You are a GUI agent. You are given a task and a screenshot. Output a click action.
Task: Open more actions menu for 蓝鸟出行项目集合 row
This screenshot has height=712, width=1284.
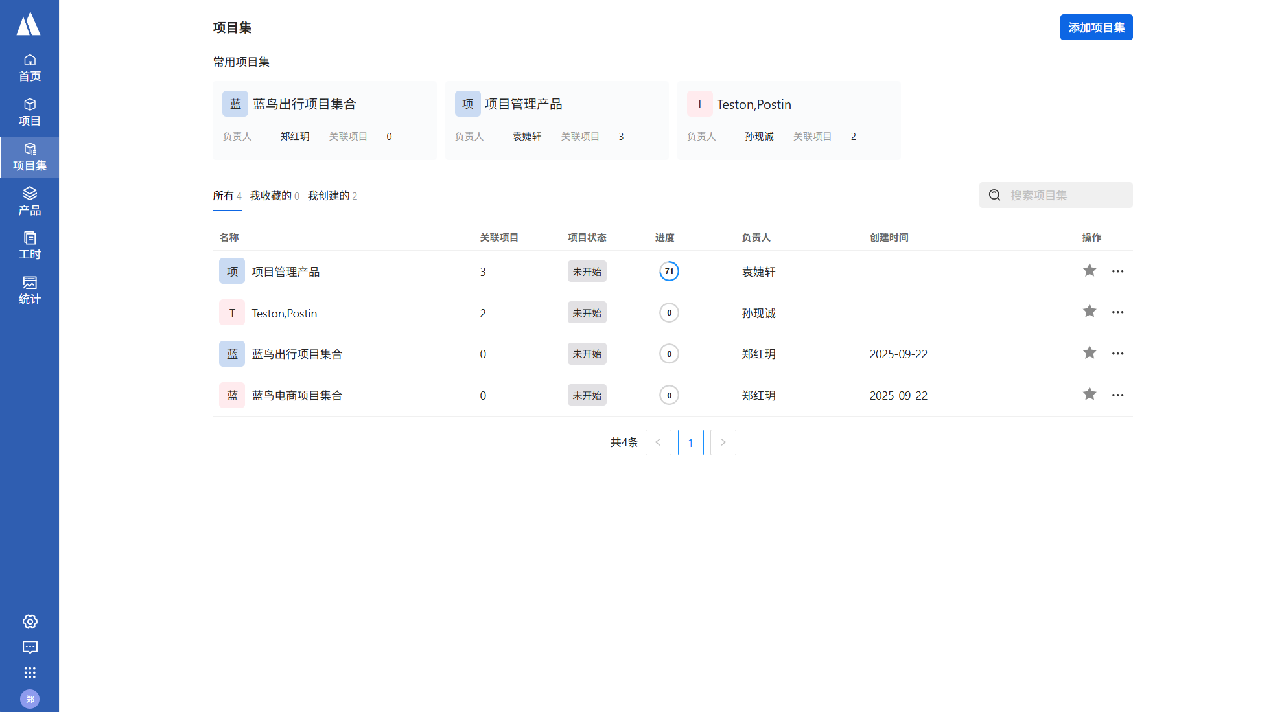pos(1117,354)
